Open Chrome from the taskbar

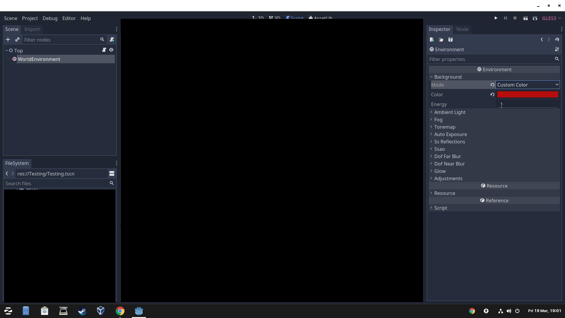[120, 311]
